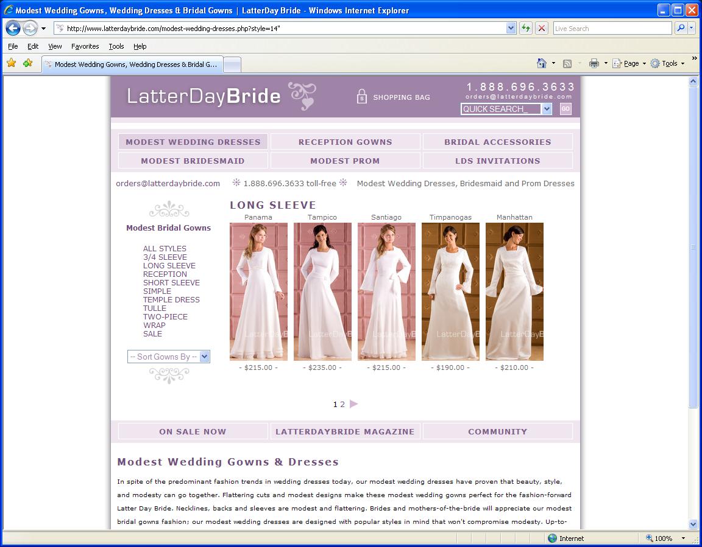This screenshot has width=702, height=547.
Task: Open the Tools menu
Action: (116, 46)
